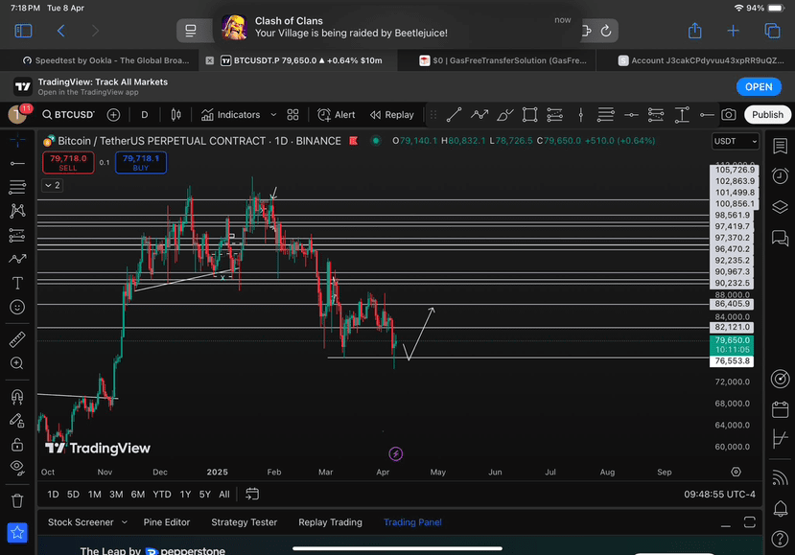Add symbol to compare with plus icon

(x=113, y=115)
